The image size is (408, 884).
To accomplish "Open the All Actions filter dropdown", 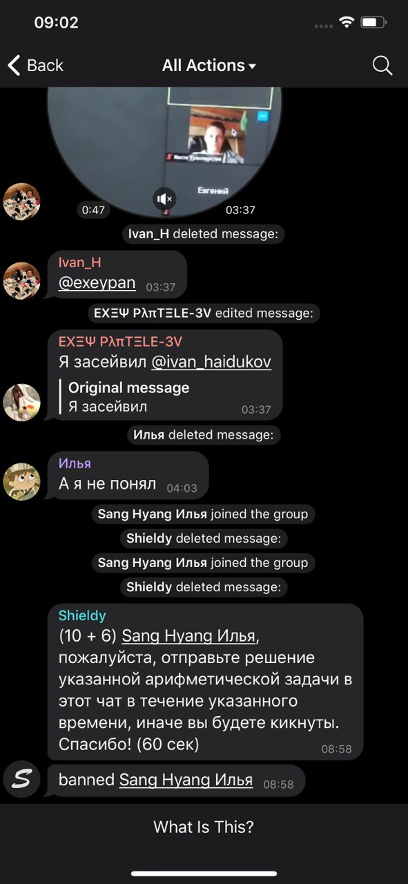I will [209, 66].
